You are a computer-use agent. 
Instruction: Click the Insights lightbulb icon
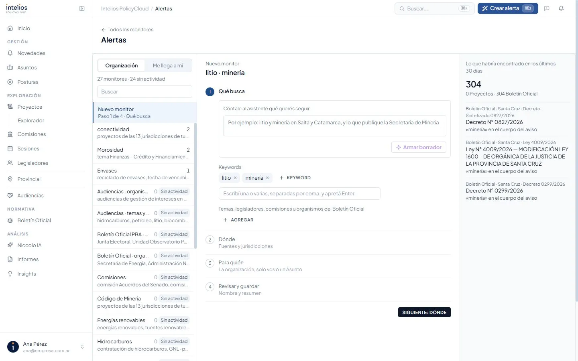coord(10,274)
